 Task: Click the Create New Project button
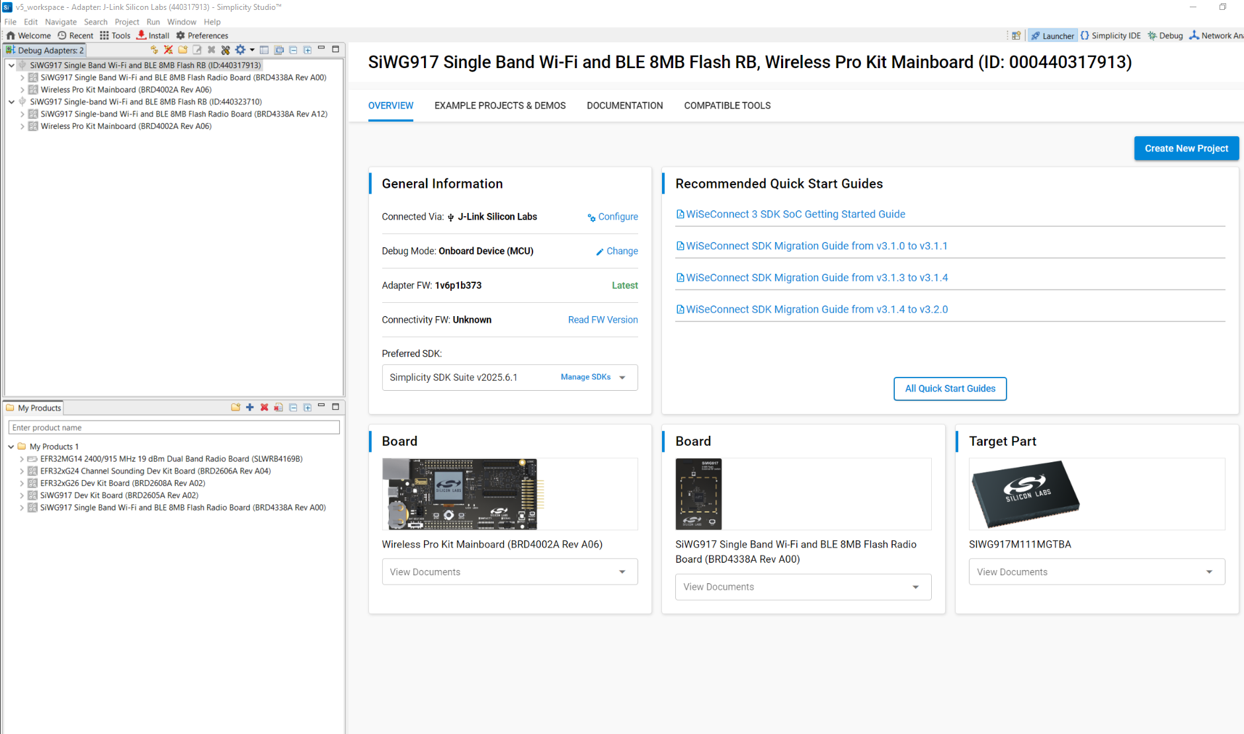click(1186, 149)
